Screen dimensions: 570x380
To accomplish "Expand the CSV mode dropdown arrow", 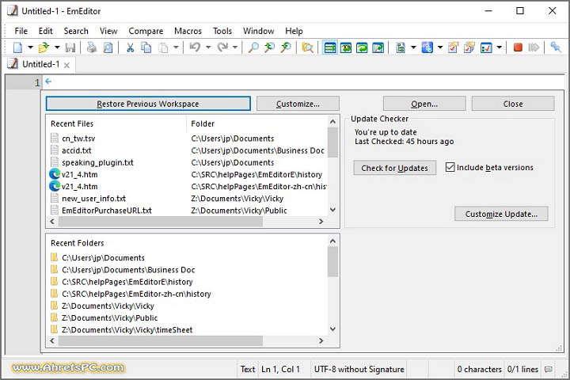I will coord(413,47).
